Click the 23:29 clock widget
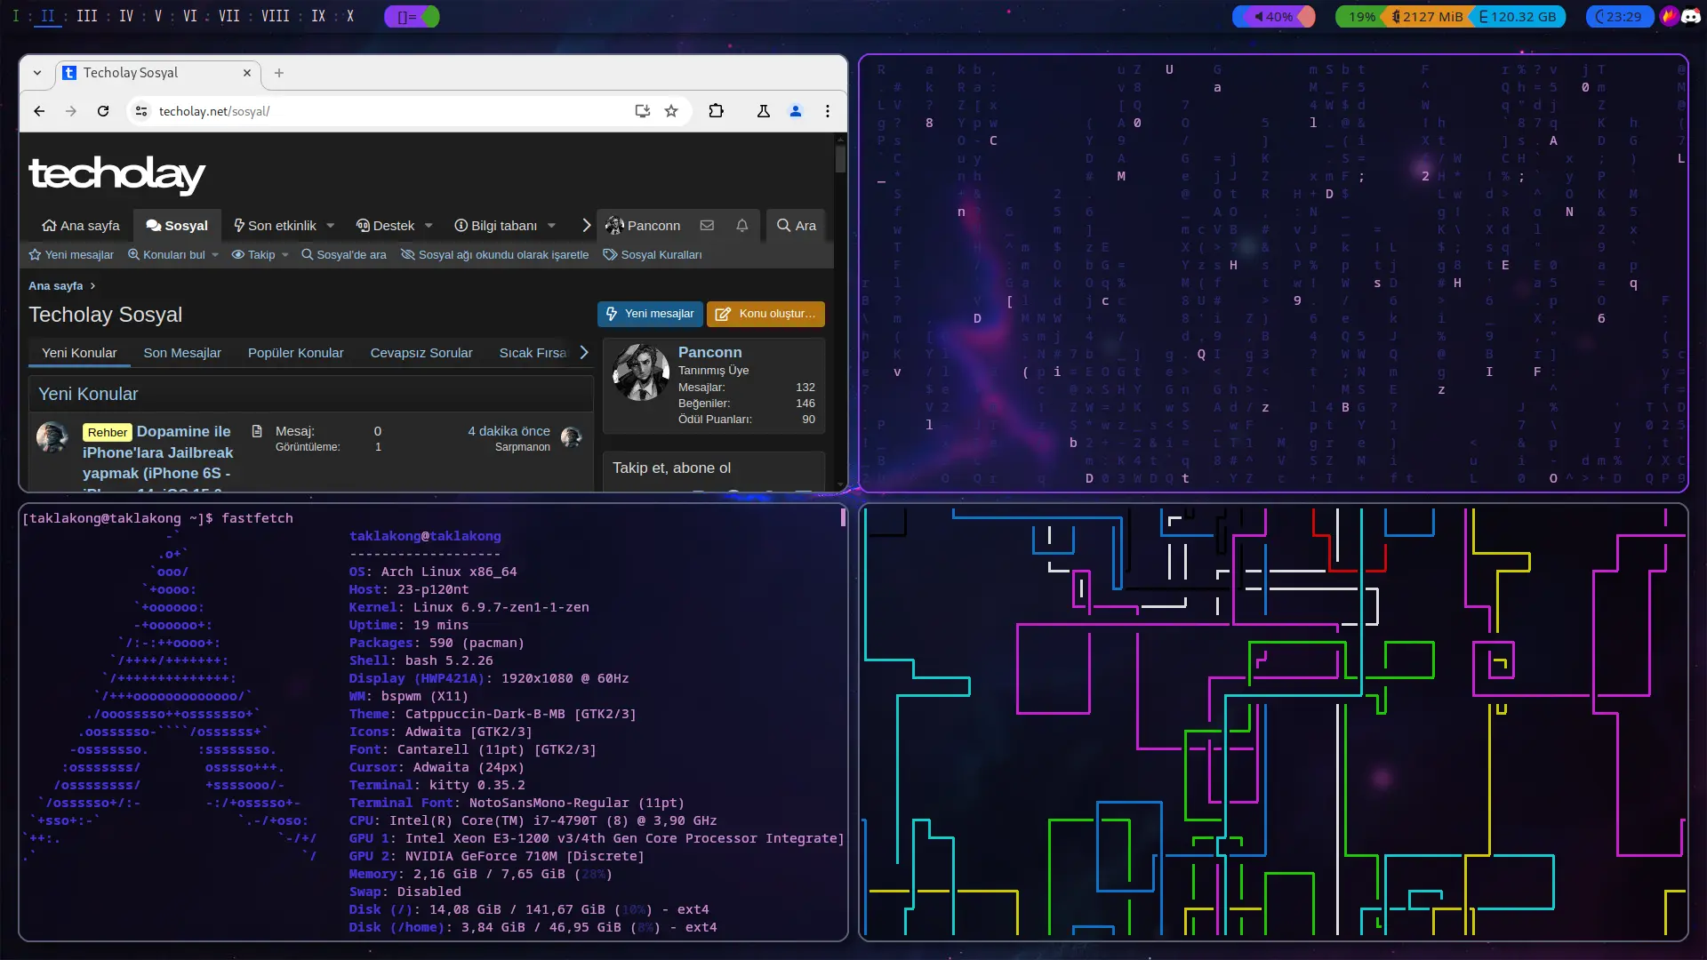 click(1620, 17)
